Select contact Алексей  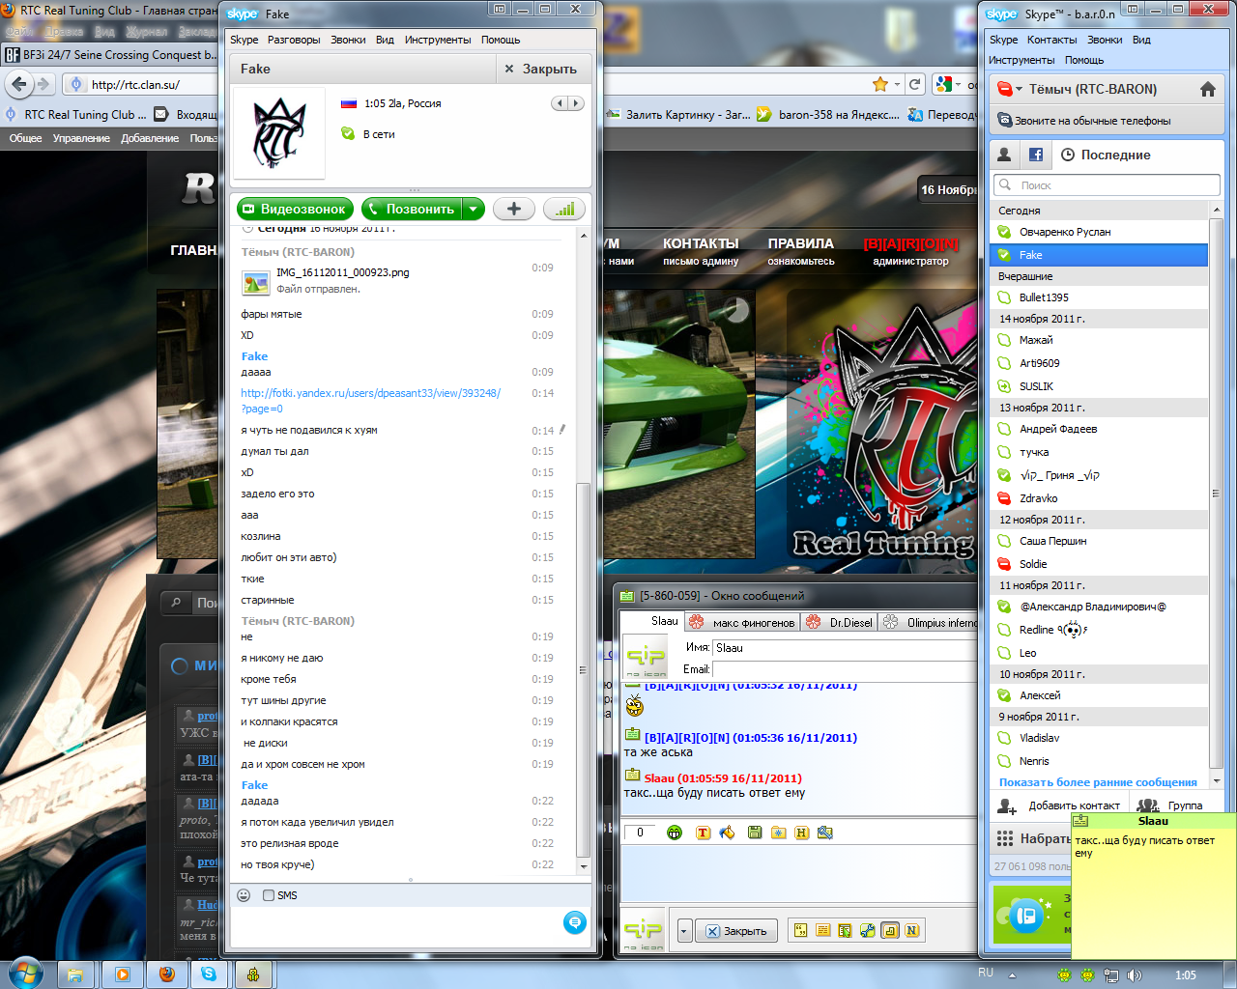1100,695
